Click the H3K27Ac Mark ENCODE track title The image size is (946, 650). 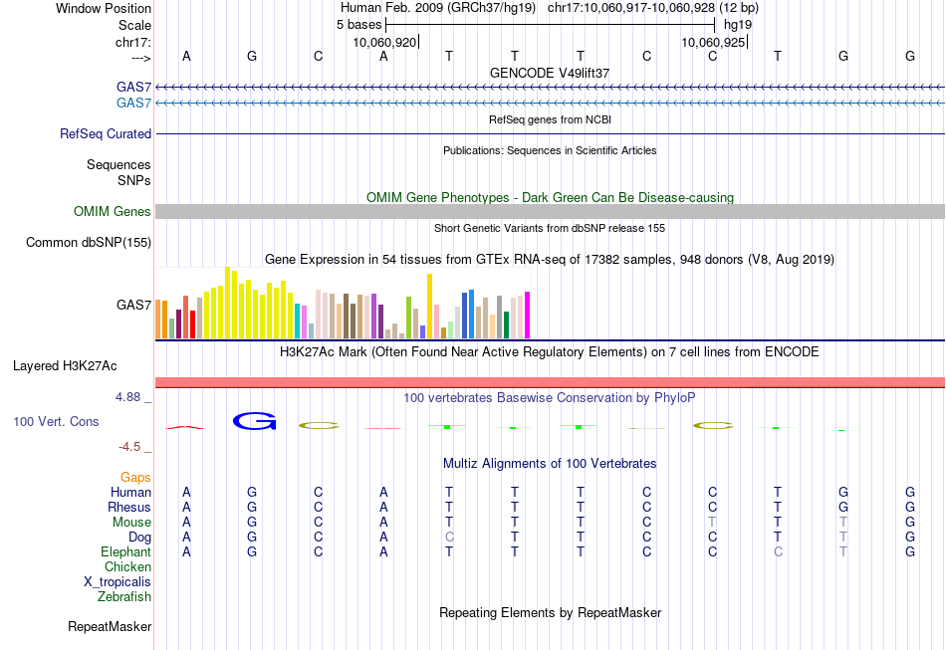point(550,351)
